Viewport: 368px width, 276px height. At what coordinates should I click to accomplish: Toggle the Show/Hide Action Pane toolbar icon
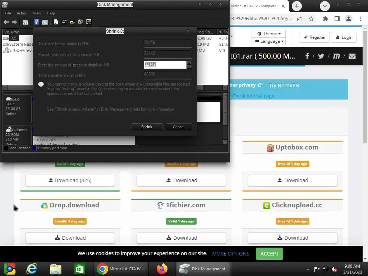click(45, 22)
